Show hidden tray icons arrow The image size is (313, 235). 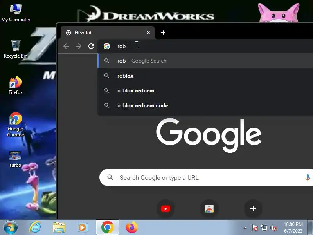click(x=245, y=228)
